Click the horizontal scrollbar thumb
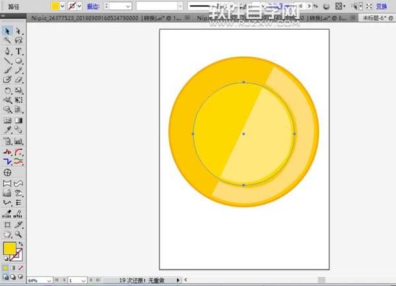This screenshot has width=396, height=286. 321,279
